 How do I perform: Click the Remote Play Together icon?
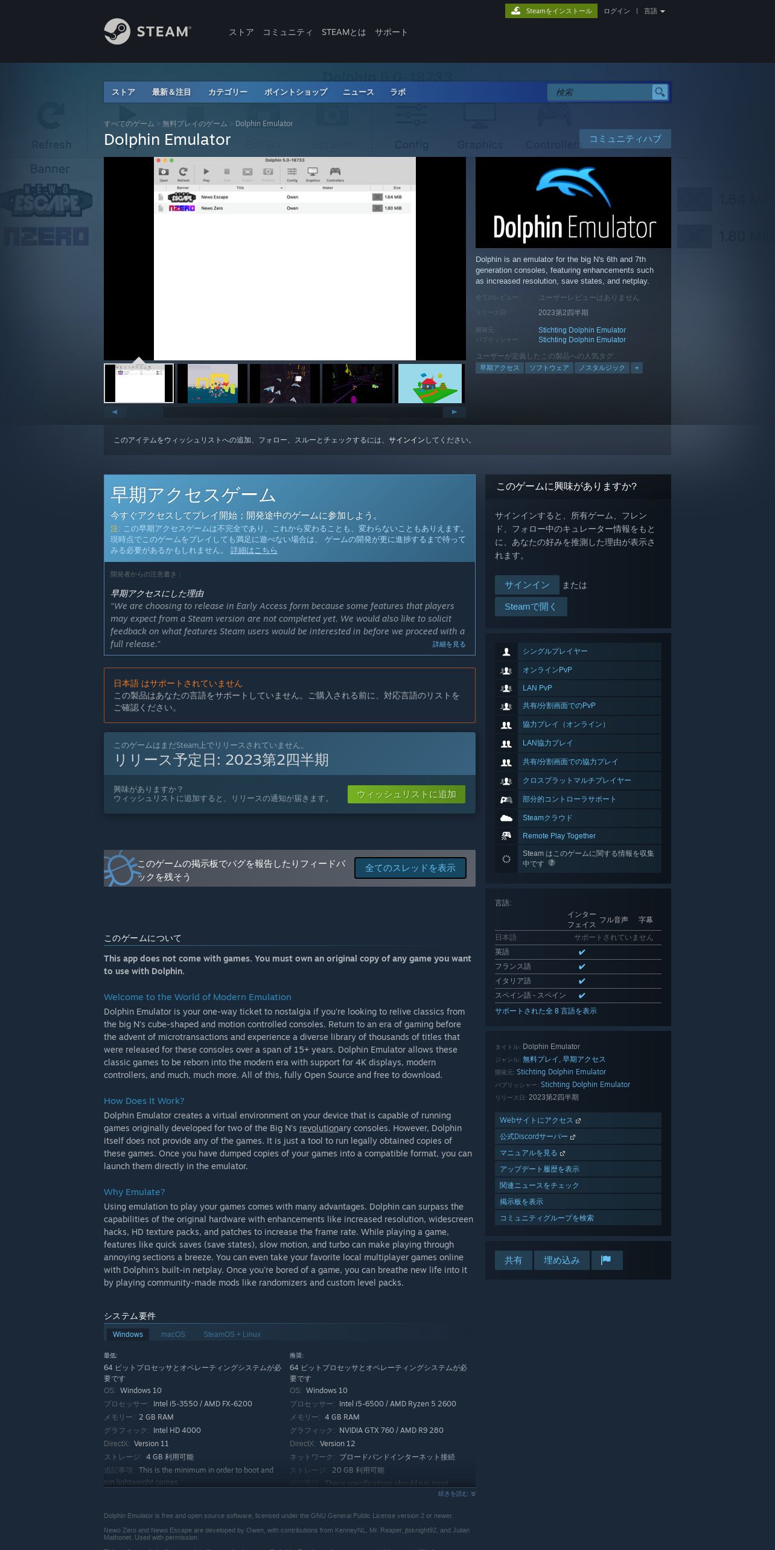506,836
